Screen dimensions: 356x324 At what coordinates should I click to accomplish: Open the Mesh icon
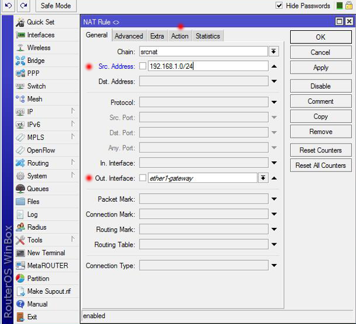pyautogui.click(x=20, y=99)
